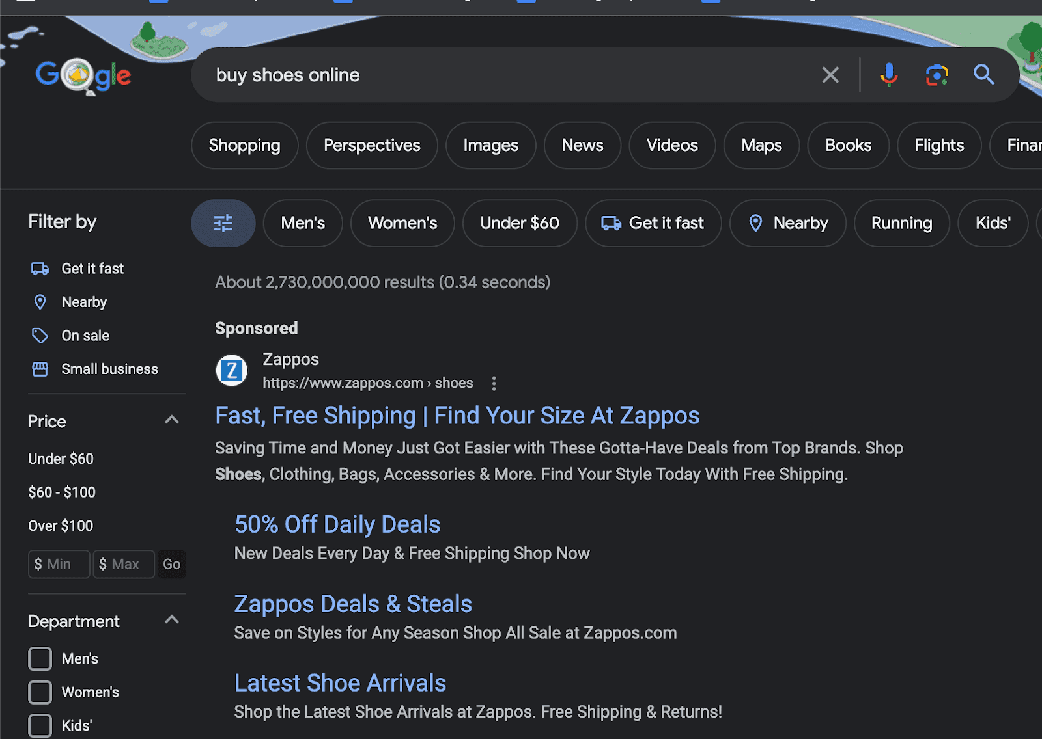Collapse the Price filter section
The image size is (1042, 739).
(171, 420)
